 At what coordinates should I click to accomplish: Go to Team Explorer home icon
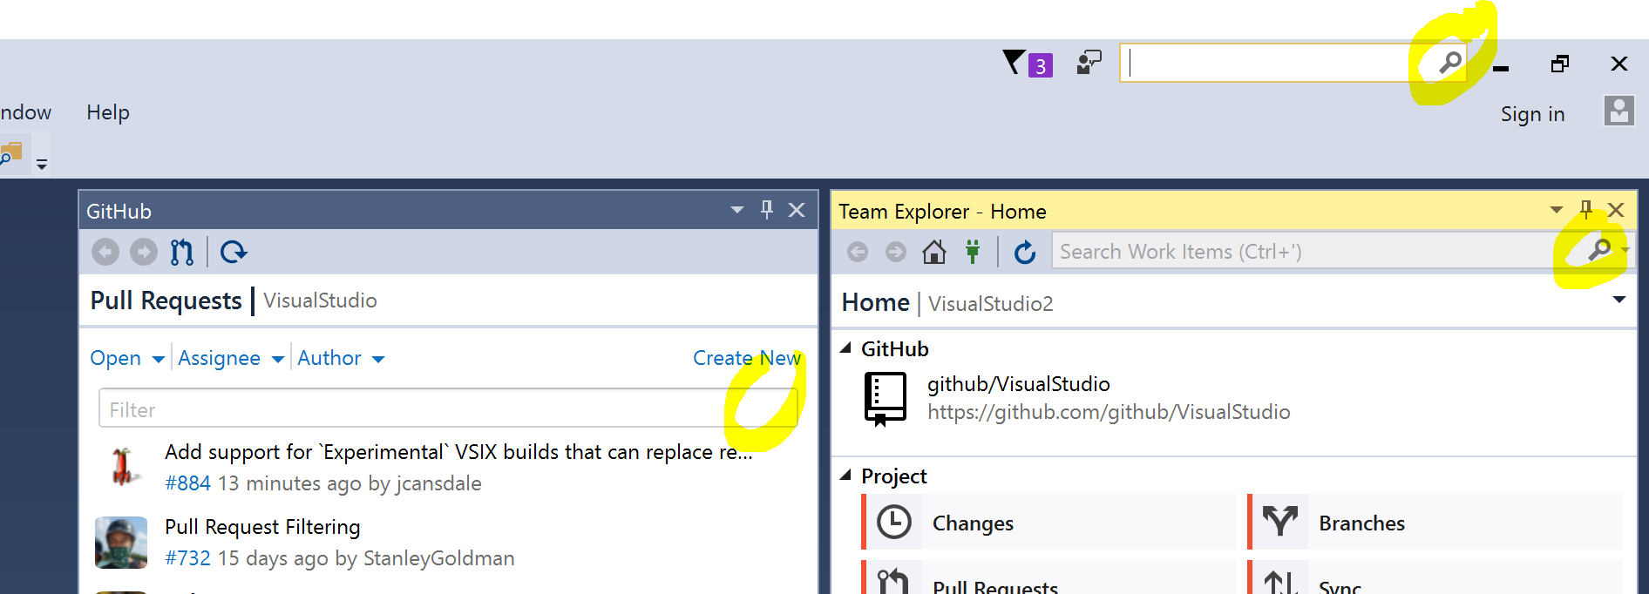click(x=934, y=252)
